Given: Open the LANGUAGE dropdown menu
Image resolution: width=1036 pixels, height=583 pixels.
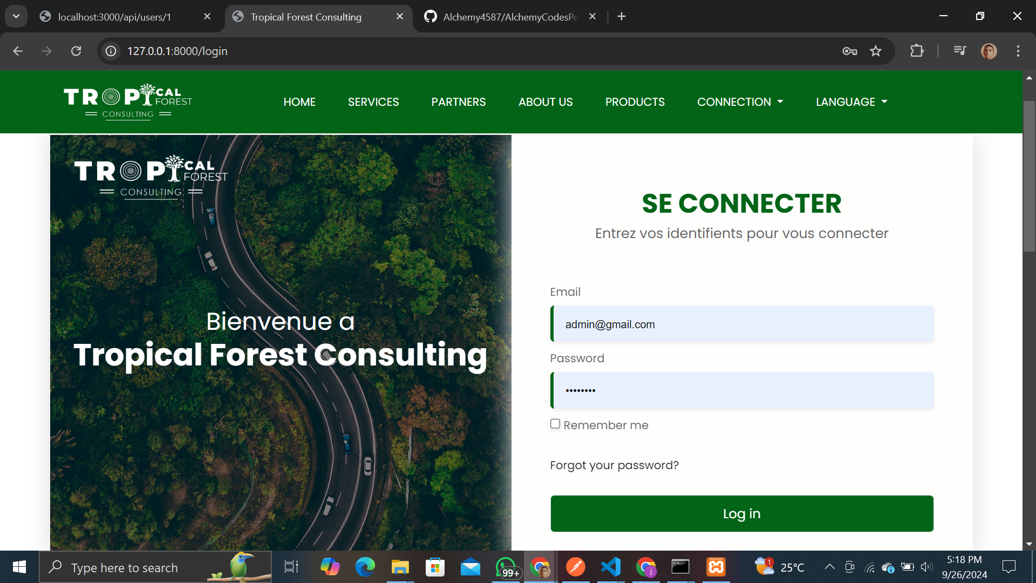Looking at the screenshot, I should 851,102.
